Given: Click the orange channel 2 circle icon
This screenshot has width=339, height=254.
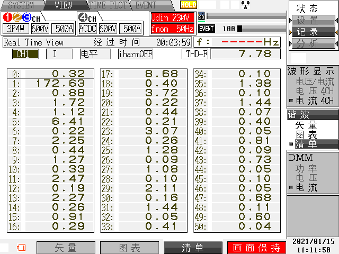Looking at the screenshot, I should click(x=17, y=17).
